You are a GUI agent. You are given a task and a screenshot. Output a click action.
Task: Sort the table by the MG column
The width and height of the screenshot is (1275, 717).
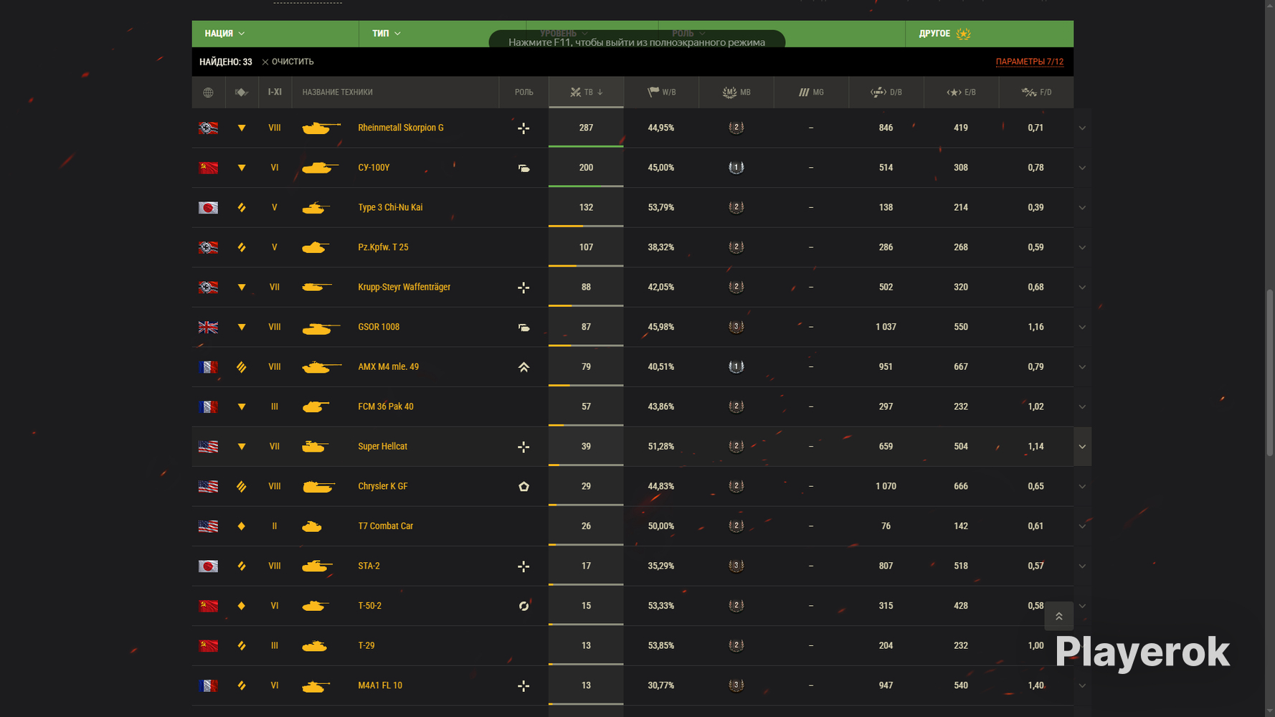pyautogui.click(x=811, y=92)
